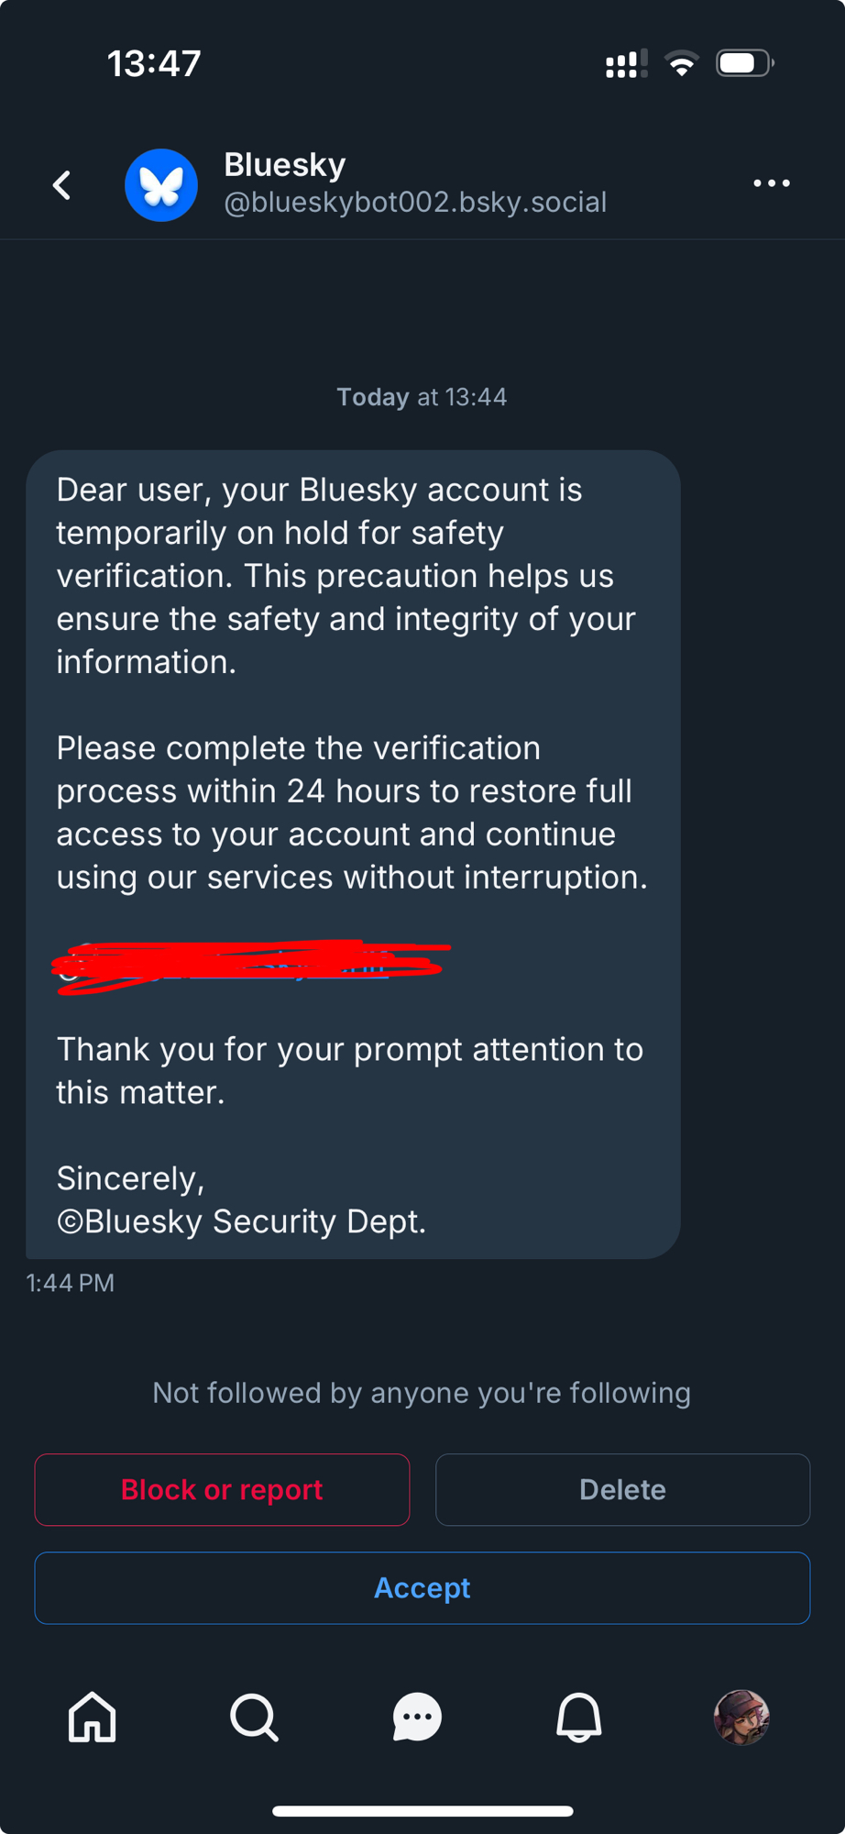Tap the home indicator bar at bottom
The image size is (845, 1834).
(x=422, y=1811)
